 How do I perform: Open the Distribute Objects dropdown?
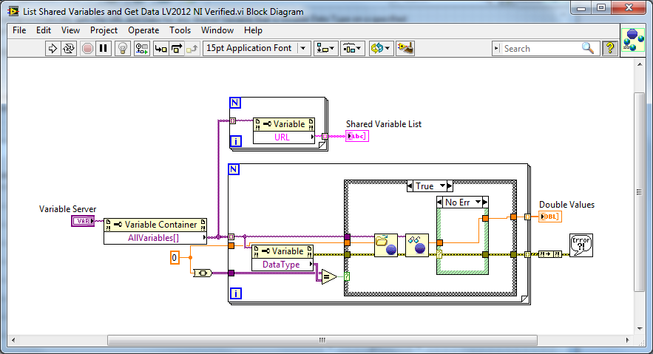click(353, 48)
